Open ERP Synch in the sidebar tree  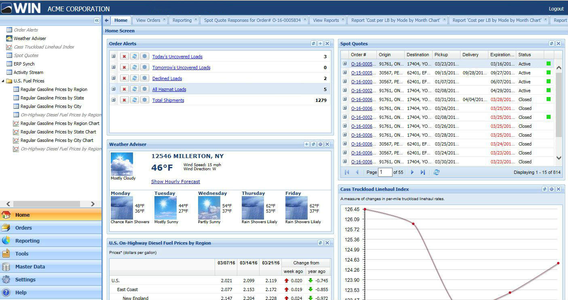(x=24, y=64)
